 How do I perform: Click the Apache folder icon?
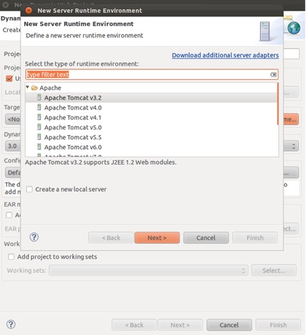[x=35, y=88]
